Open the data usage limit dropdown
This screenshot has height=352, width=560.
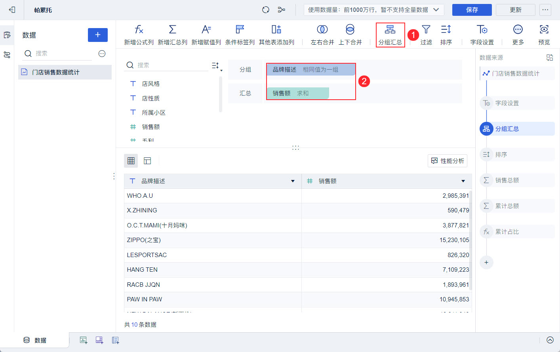point(374,10)
